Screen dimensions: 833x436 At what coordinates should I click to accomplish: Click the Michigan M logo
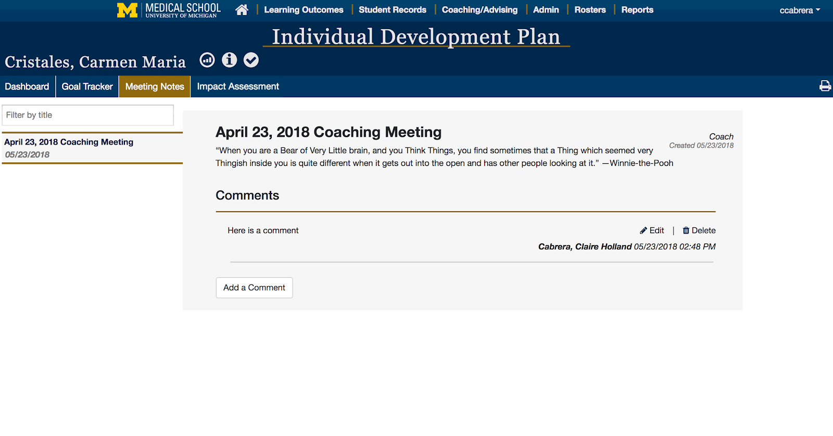pos(127,10)
